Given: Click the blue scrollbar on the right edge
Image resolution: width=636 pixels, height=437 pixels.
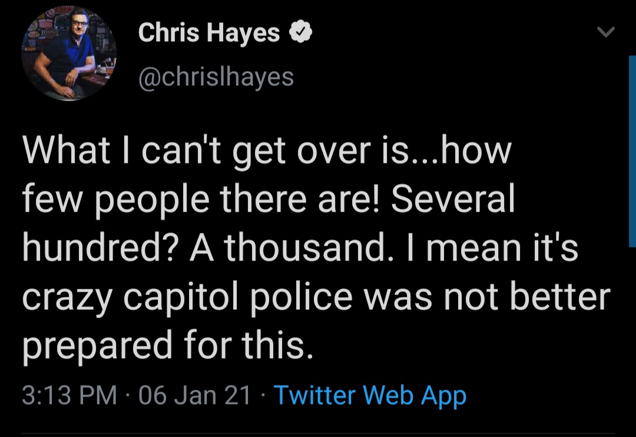Looking at the screenshot, I should [x=632, y=151].
